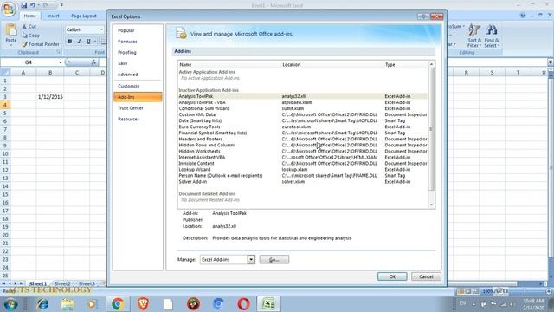Open Google Chrome from the taskbar
This screenshot has height=312, width=554.
pyautogui.click(x=118, y=304)
